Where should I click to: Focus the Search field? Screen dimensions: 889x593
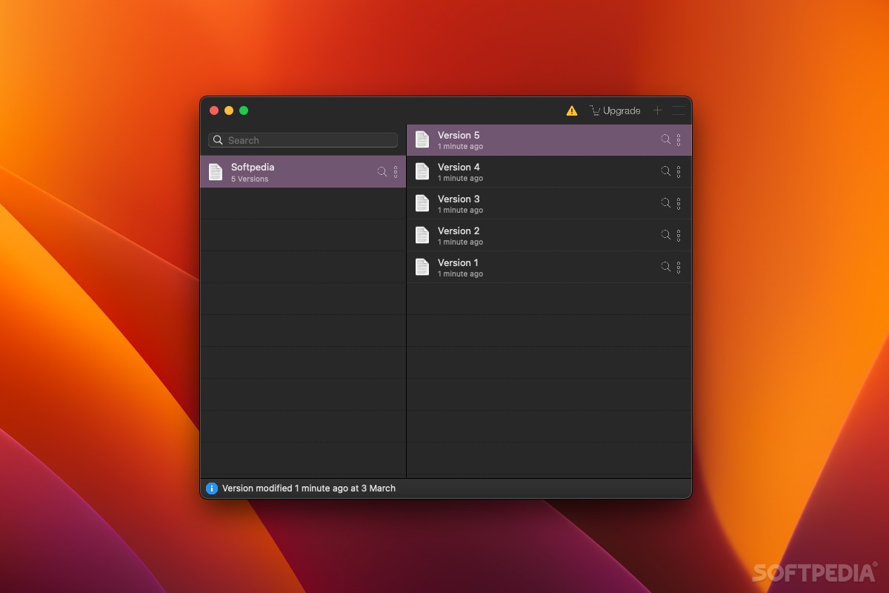(303, 140)
